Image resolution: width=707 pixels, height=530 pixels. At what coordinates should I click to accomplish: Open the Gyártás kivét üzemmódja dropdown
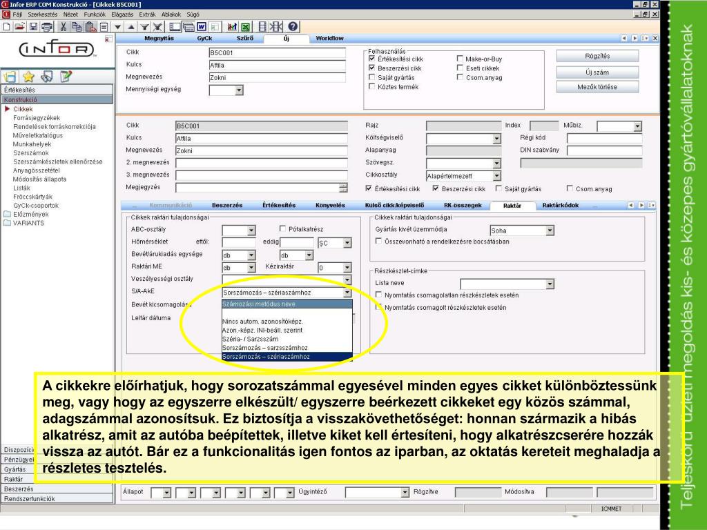point(550,230)
